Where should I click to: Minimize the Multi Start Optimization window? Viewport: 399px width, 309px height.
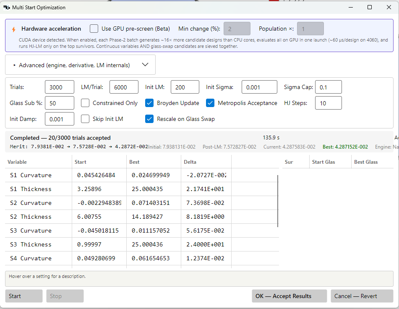[351, 8]
